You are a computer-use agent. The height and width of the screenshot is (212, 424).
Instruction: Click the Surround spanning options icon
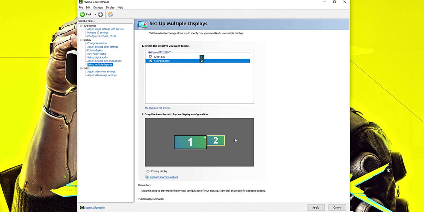[147, 177]
